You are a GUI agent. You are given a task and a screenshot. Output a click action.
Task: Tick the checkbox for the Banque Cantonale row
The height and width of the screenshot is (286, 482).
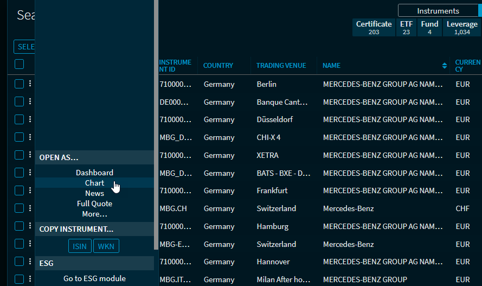tap(19, 101)
